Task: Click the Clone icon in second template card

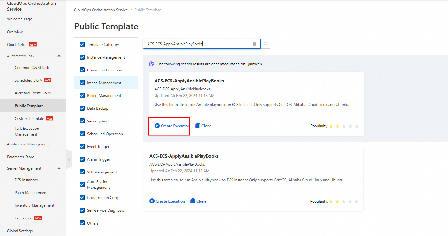Action: click(193, 201)
